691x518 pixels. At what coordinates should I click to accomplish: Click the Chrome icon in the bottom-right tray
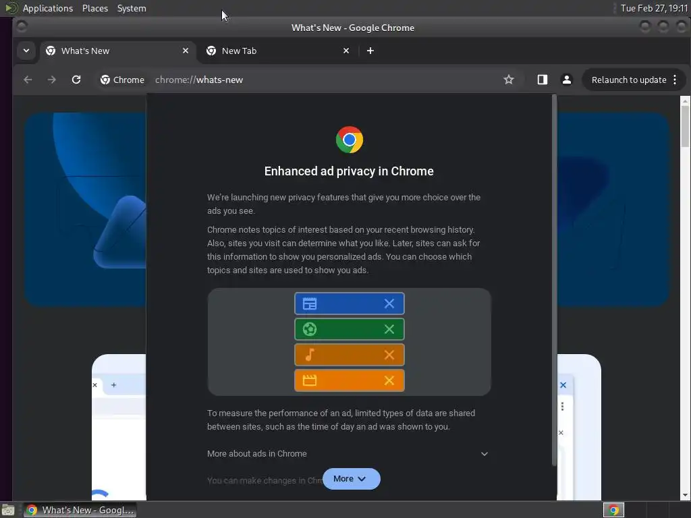coord(613,510)
